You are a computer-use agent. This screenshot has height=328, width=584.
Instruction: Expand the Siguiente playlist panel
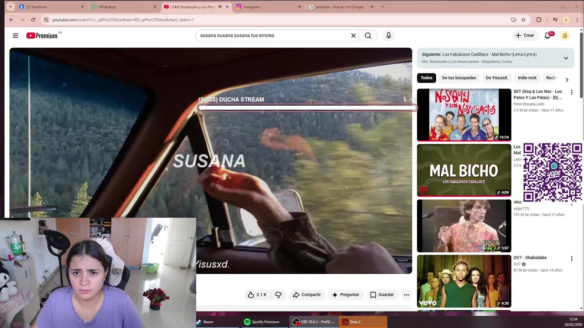coord(566,58)
